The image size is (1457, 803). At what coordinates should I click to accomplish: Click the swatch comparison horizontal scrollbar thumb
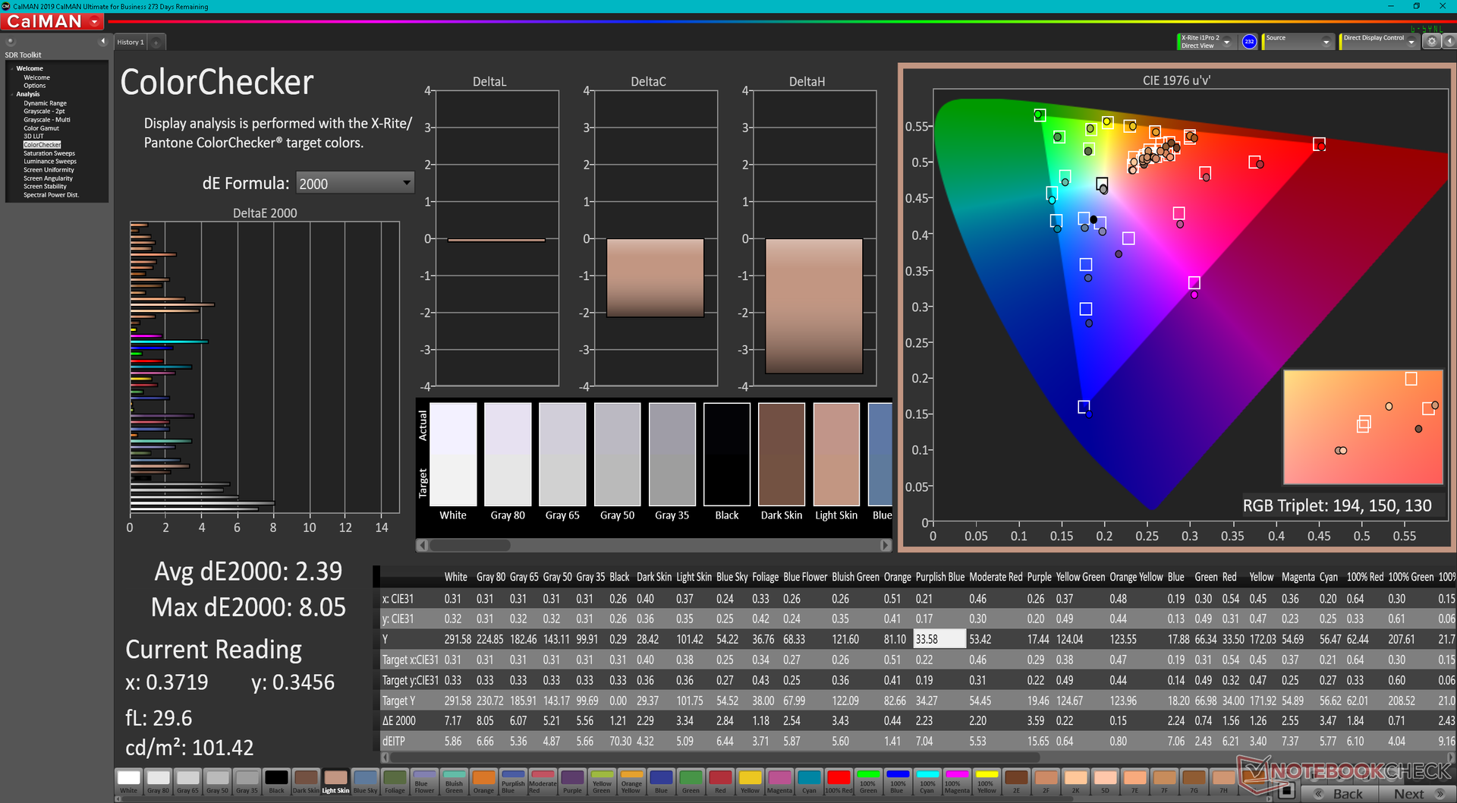pyautogui.click(x=470, y=545)
